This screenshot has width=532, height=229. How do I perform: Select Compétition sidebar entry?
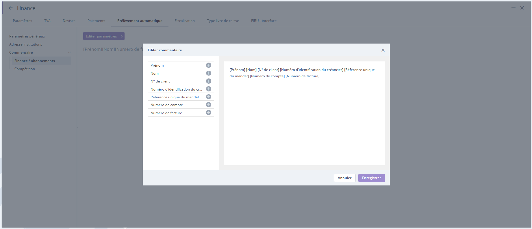[x=25, y=69]
